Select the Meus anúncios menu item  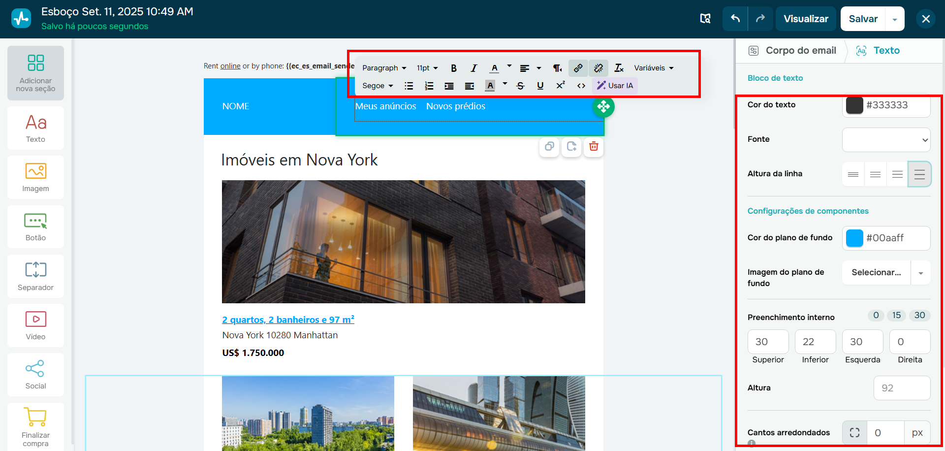[x=386, y=106]
